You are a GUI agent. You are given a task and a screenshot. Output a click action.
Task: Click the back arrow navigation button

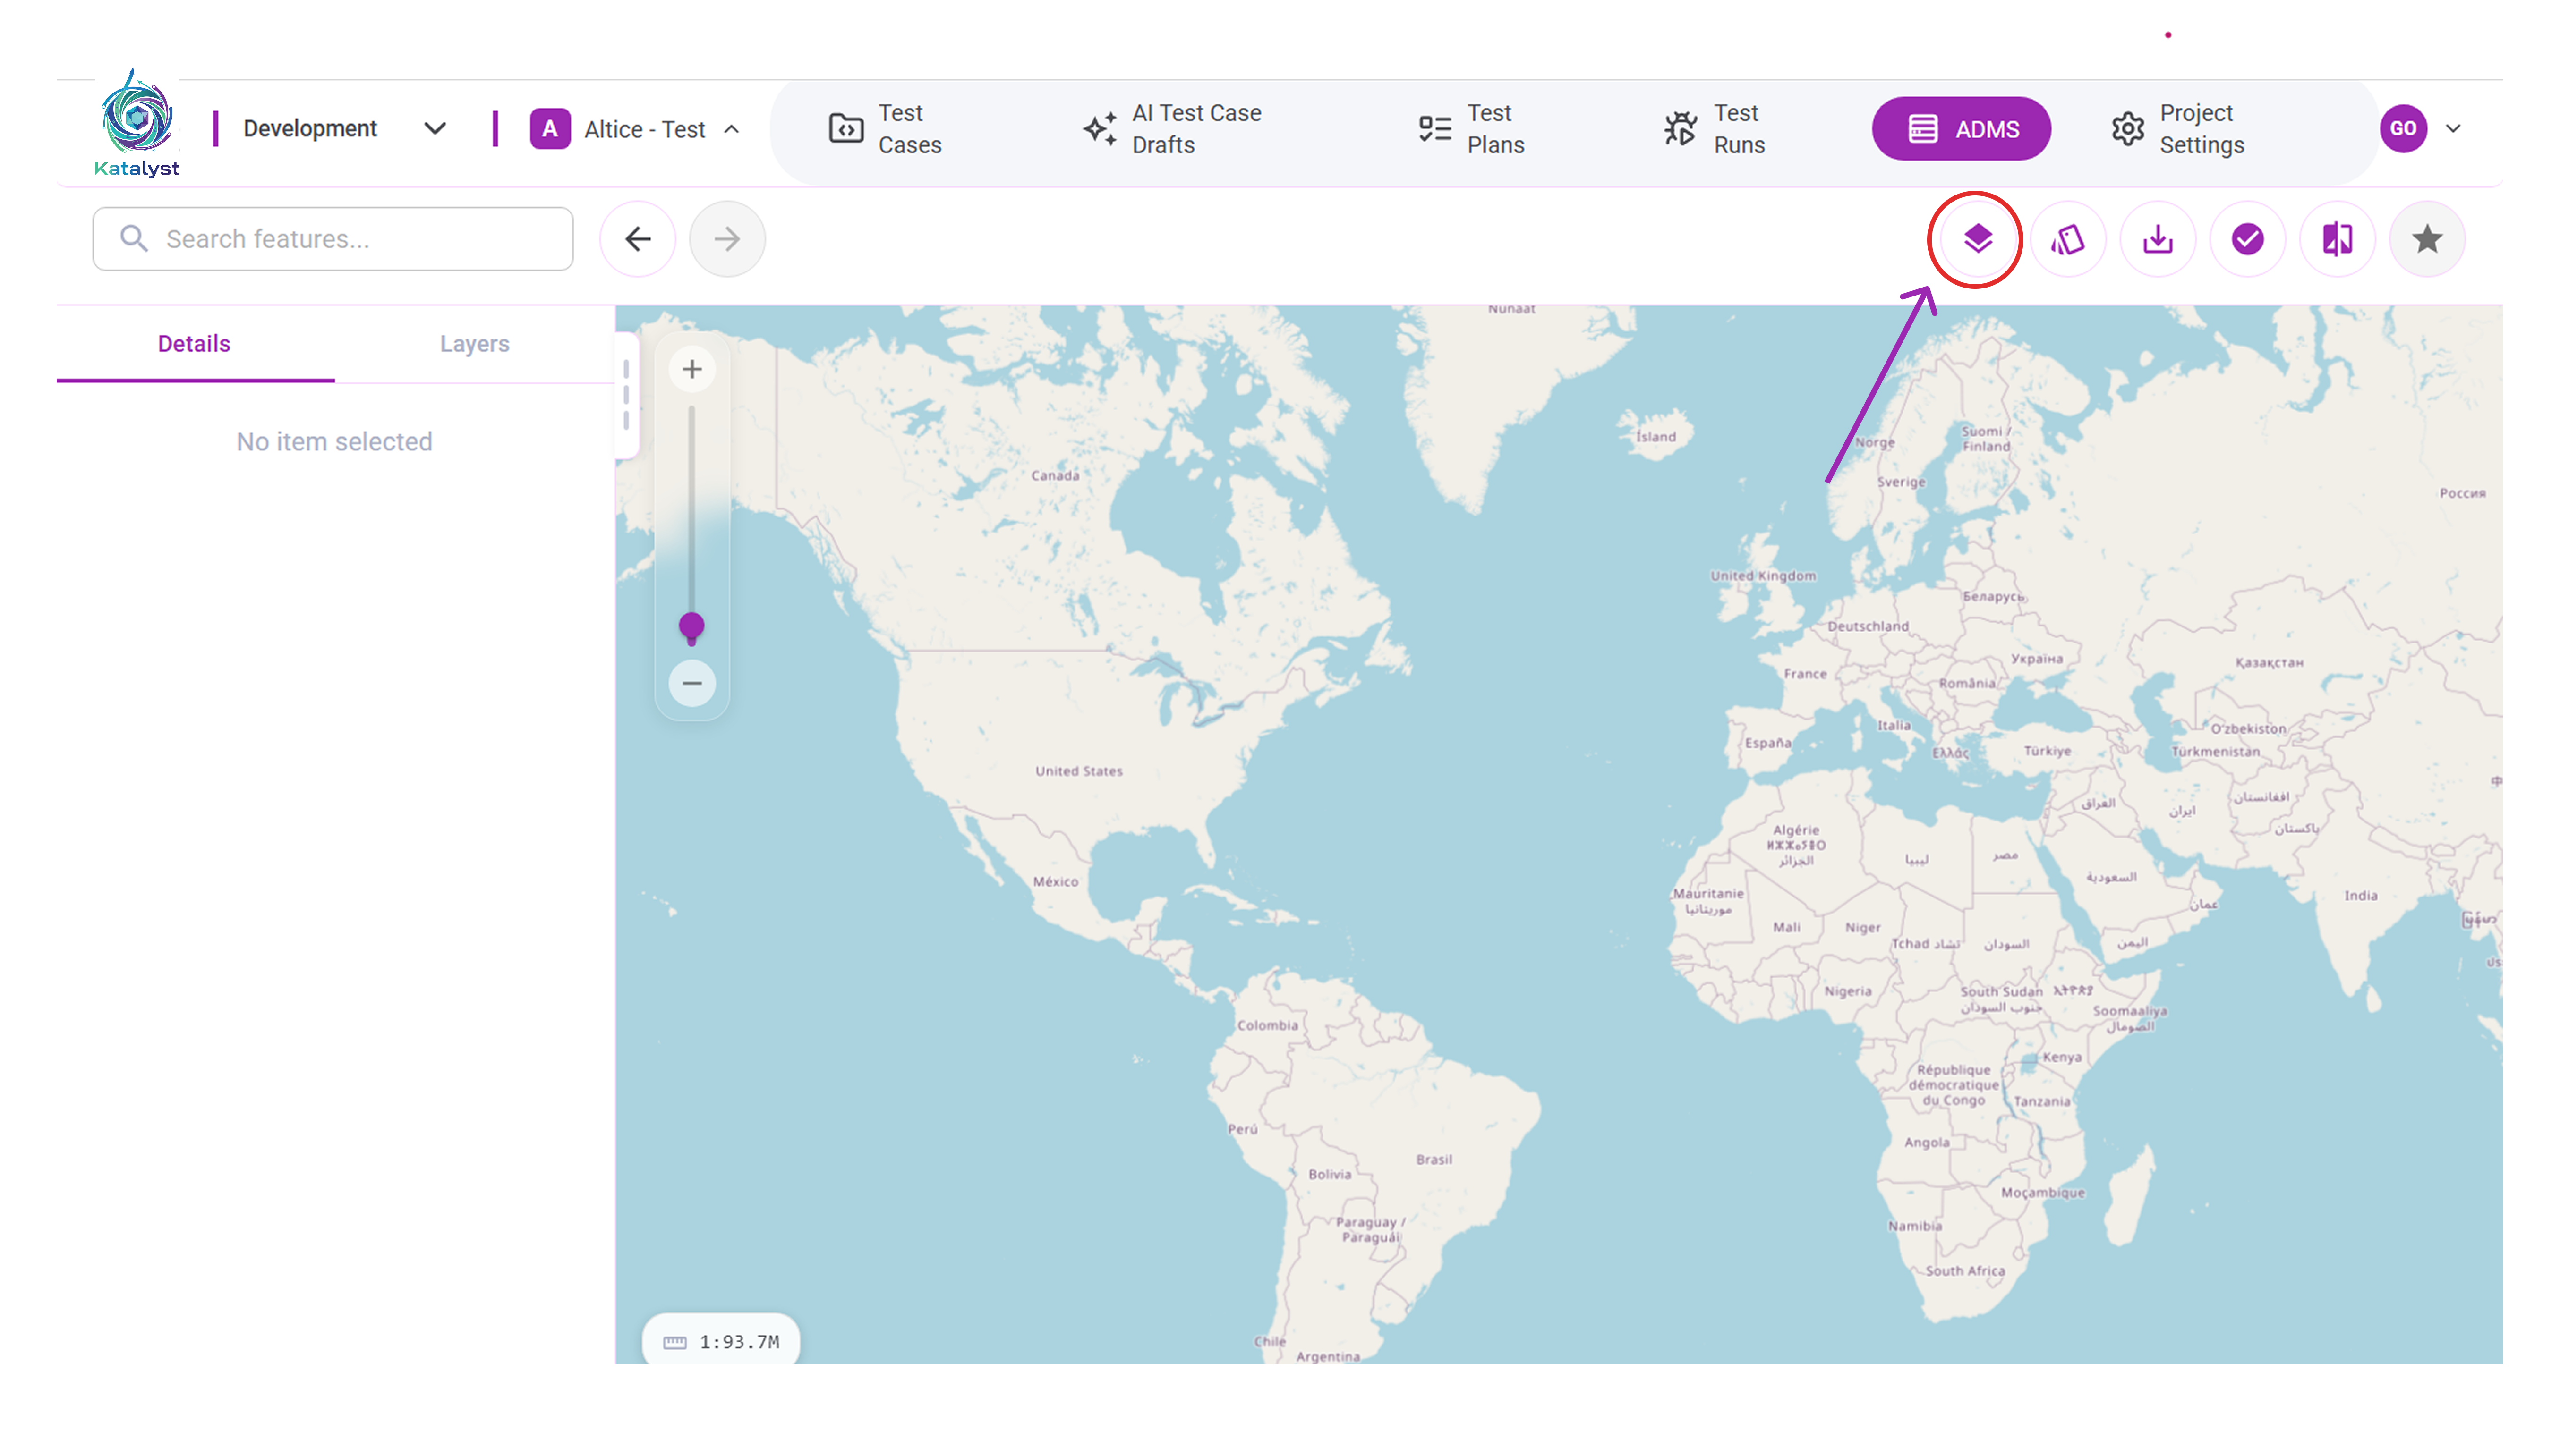tap(637, 239)
